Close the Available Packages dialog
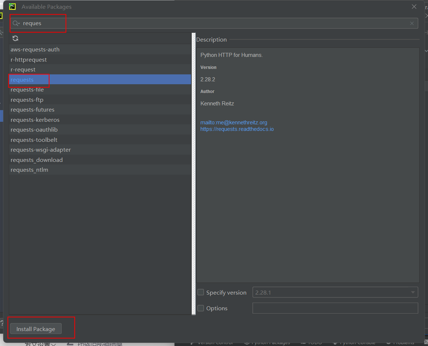Screen dimensions: 428x346 click(x=414, y=7)
